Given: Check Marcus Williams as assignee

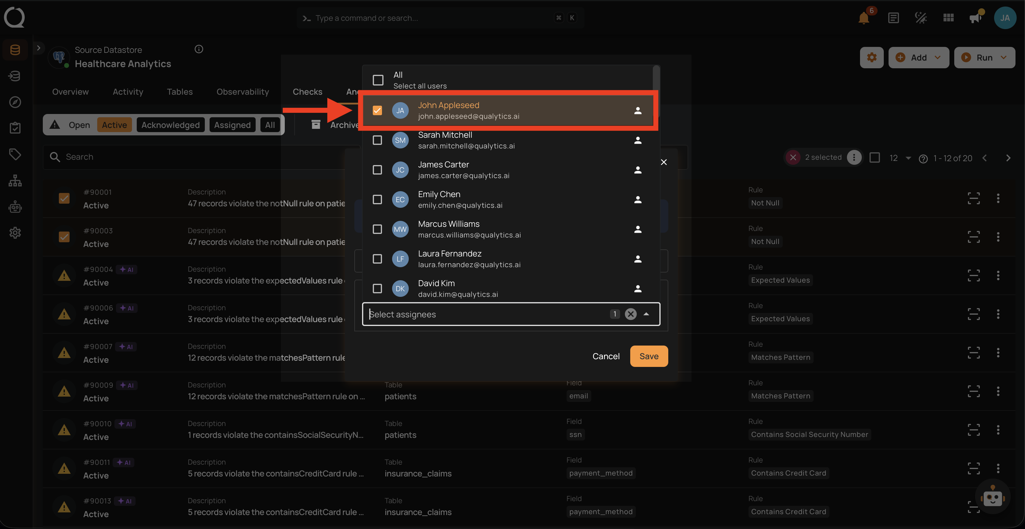Looking at the screenshot, I should [377, 229].
